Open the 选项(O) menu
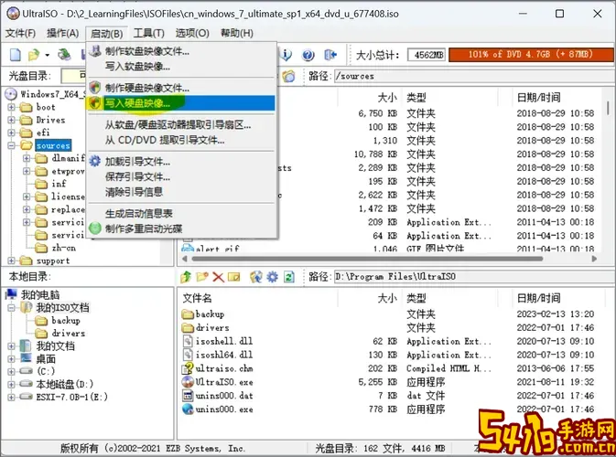Screen dimensions: 616x457 (x=192, y=33)
